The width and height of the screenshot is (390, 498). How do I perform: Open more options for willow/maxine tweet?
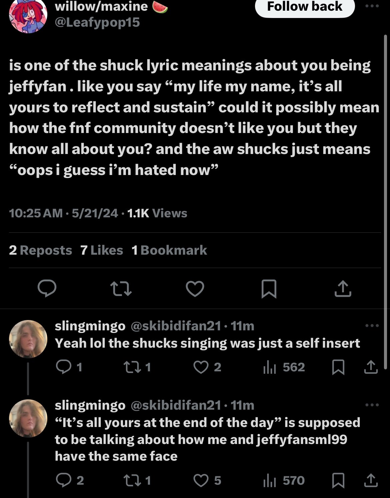(x=372, y=6)
